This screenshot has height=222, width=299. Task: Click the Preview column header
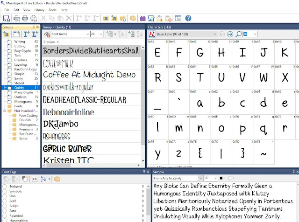click(x=92, y=42)
